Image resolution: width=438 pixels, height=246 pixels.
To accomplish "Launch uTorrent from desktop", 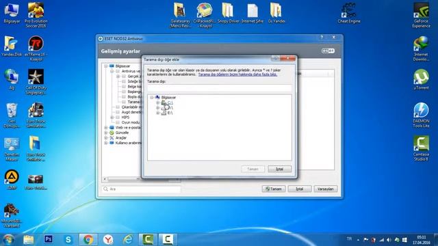I will pos(421,79).
